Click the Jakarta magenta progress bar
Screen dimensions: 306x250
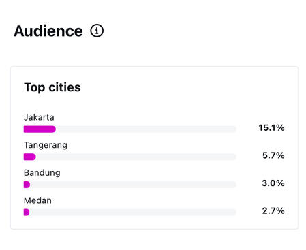40,129
